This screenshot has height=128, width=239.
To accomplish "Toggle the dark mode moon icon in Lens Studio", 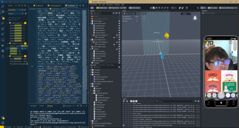I will point(198,8).
